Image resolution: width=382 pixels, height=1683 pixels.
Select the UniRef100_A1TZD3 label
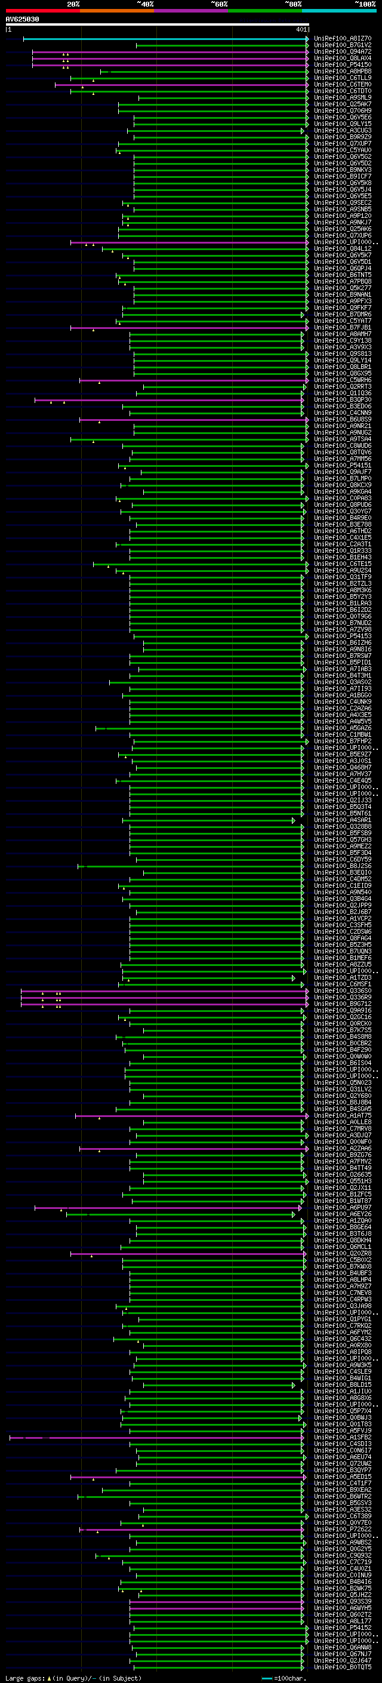[x=342, y=977]
